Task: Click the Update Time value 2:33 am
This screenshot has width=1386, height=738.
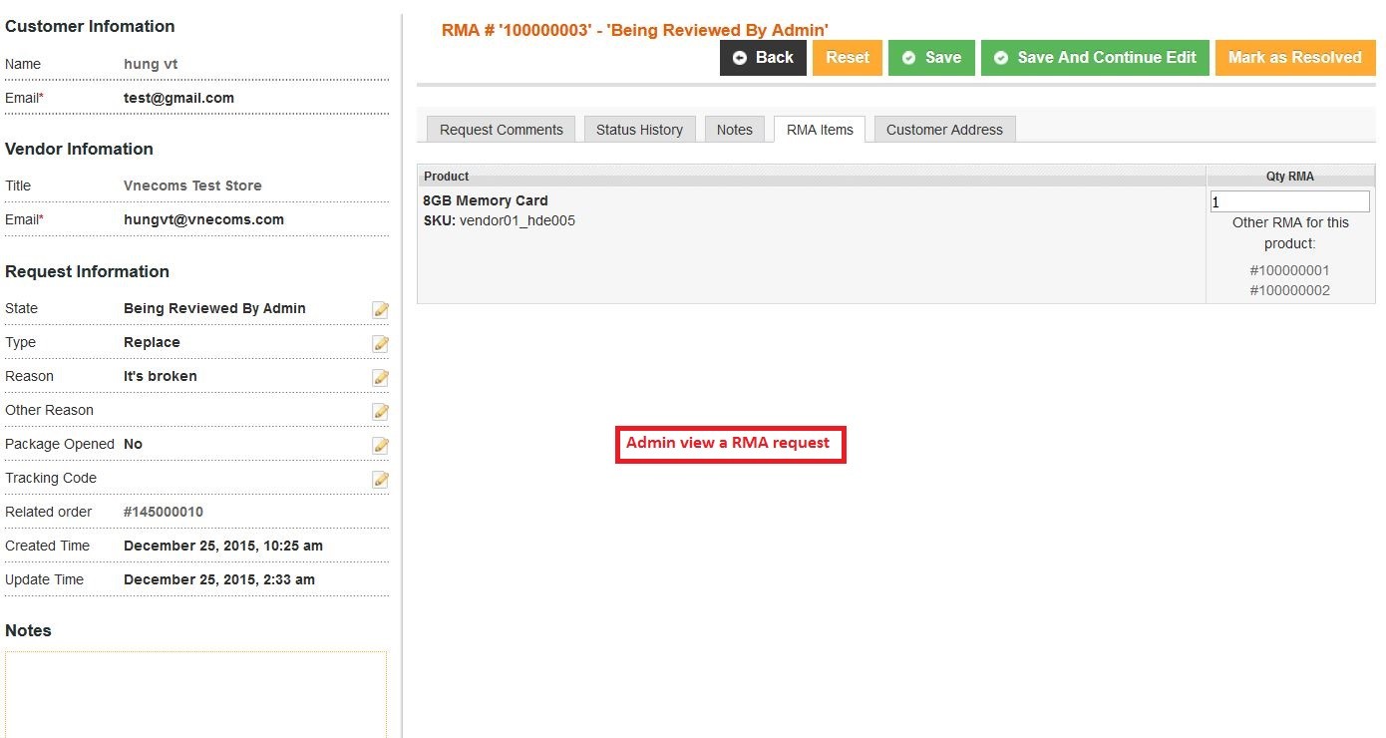Action: [219, 579]
